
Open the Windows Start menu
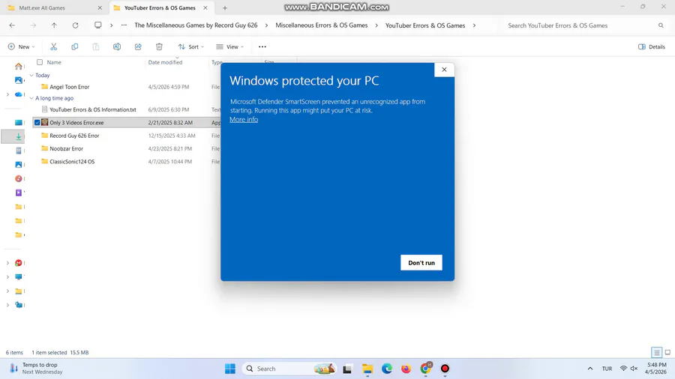230,369
